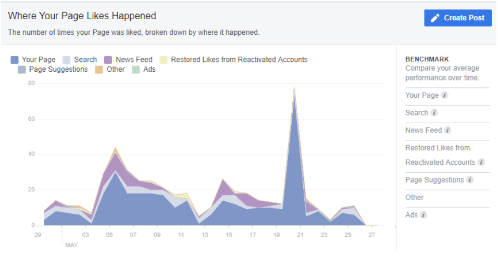Click the News Feed benchmark info icon
The width and height of the screenshot is (498, 259).
point(447,131)
